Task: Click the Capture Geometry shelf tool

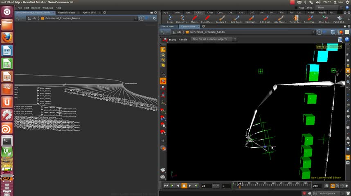Action: pyautogui.click(x=221, y=19)
